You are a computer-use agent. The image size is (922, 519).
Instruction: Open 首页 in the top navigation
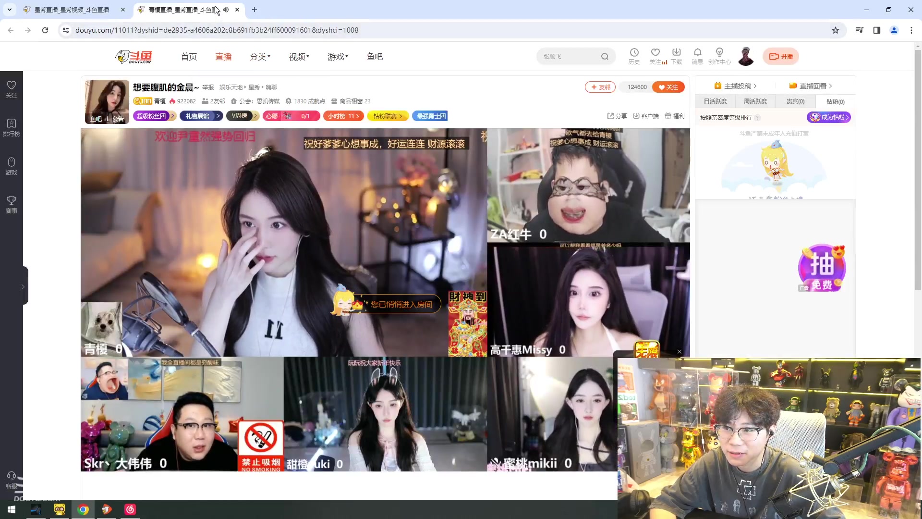(x=189, y=56)
